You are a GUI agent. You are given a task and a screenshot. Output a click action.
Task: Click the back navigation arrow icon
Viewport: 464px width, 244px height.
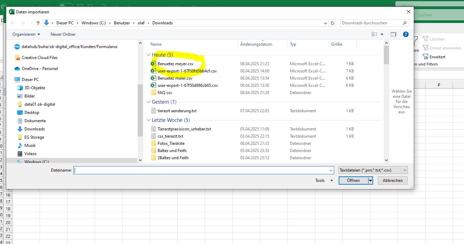coord(13,23)
